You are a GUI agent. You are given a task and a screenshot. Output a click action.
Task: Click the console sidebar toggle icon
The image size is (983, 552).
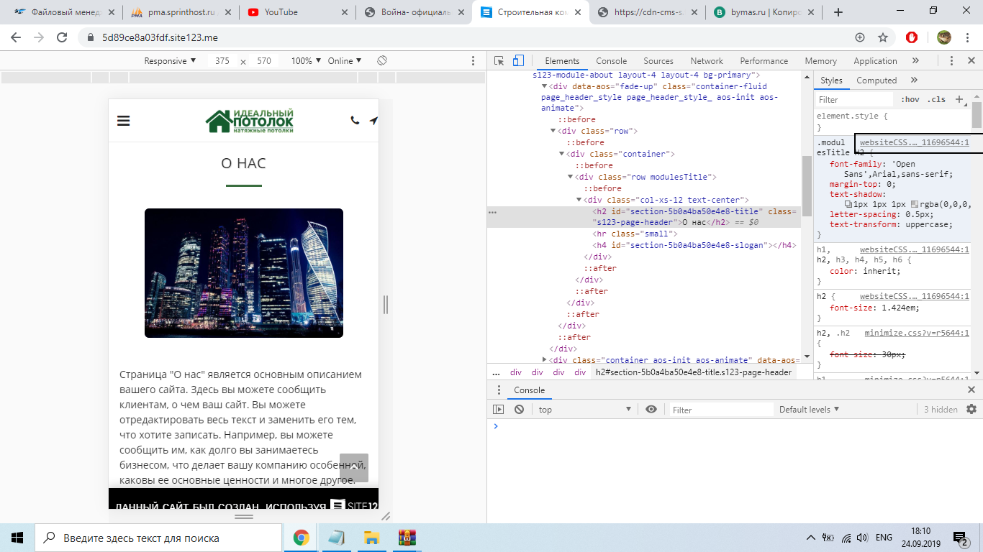[x=498, y=410]
